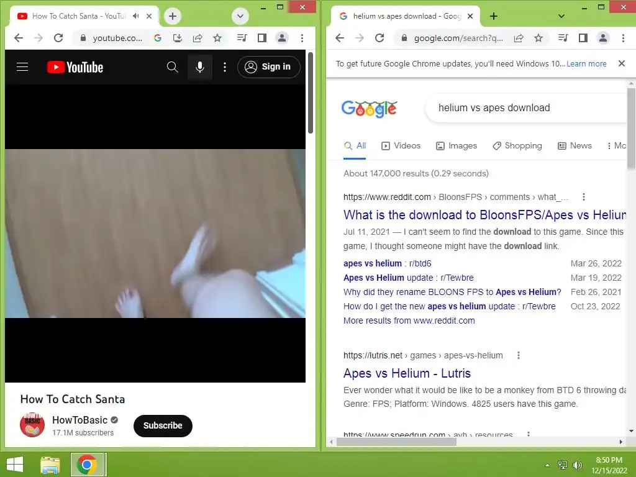Click the YouTube logo
The height and width of the screenshot is (477, 636).
[x=75, y=67]
